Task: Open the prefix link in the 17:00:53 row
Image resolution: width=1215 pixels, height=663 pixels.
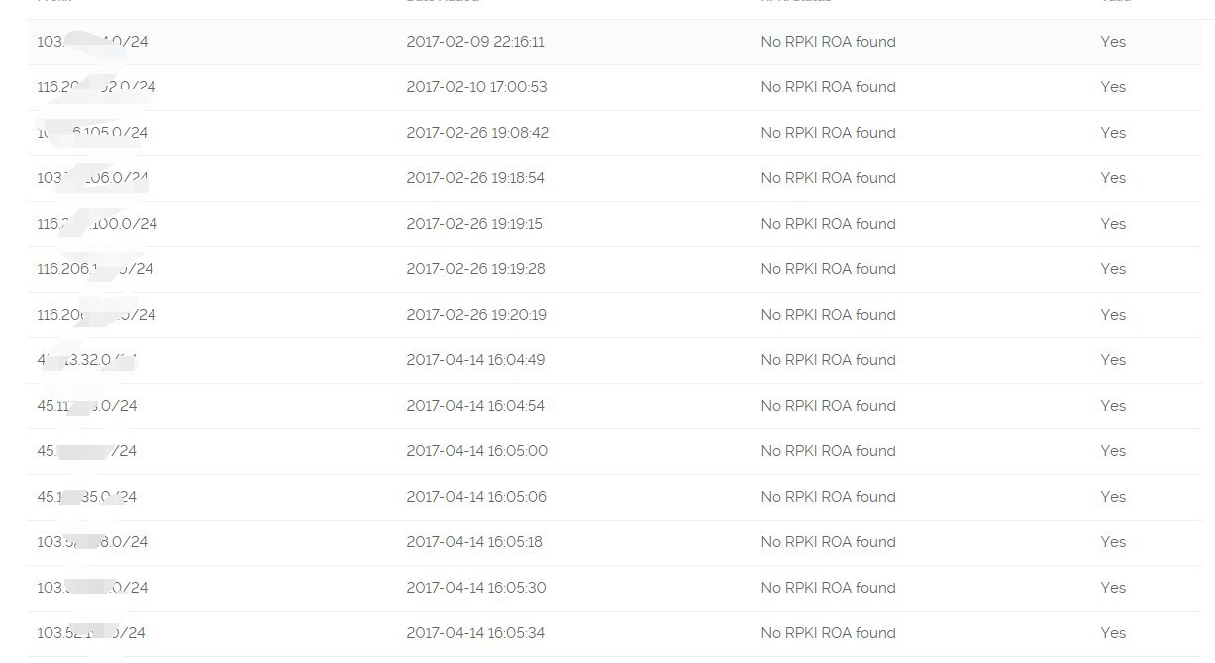Action: tap(96, 87)
